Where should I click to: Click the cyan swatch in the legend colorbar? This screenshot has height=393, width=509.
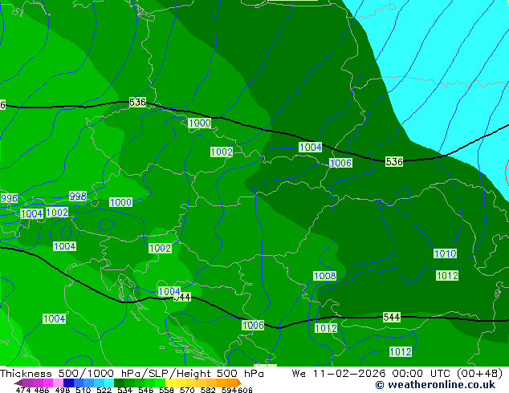point(109,383)
